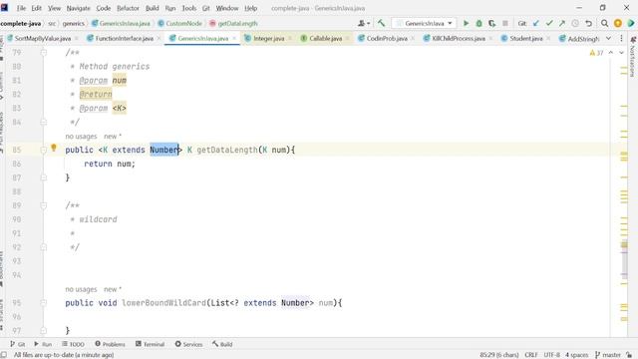Go to next highlighted error arrow
This screenshot has width=638, height=359.
[x=621, y=53]
